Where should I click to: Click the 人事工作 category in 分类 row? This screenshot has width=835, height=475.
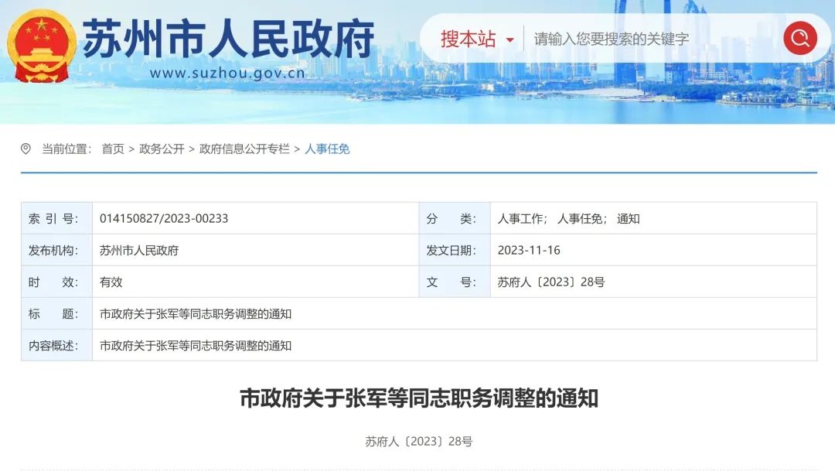click(x=521, y=219)
